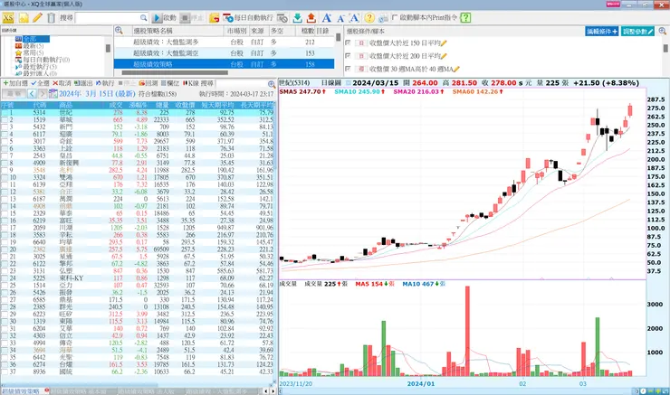Switch to 超級績效策略 bottom tab
This screenshot has height=395, width=670.
coord(23,390)
